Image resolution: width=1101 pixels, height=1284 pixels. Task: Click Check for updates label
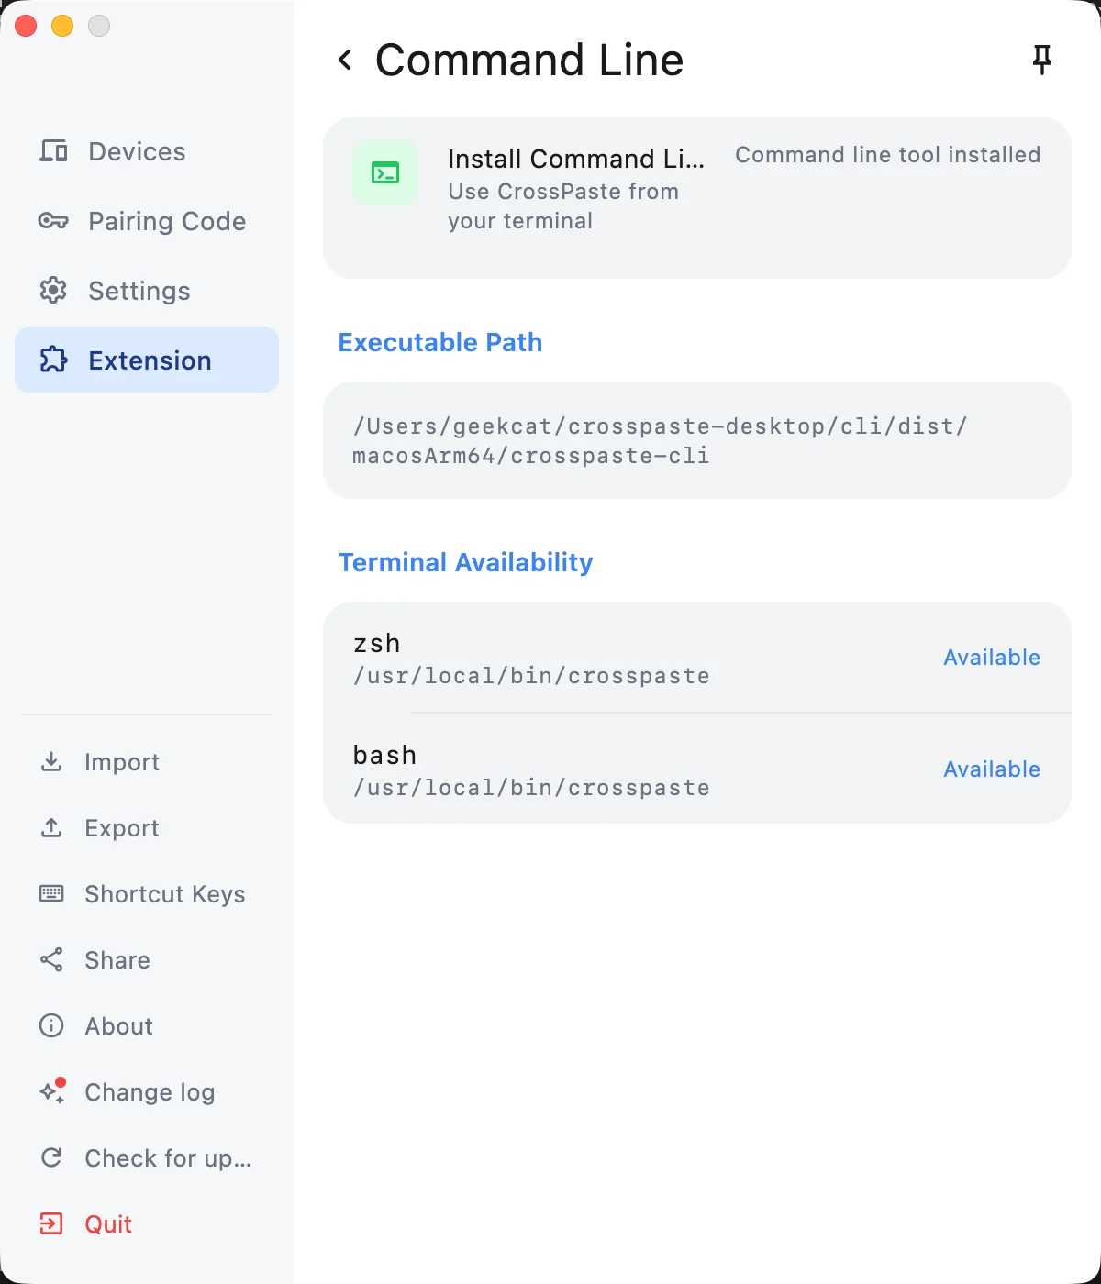[168, 1158]
